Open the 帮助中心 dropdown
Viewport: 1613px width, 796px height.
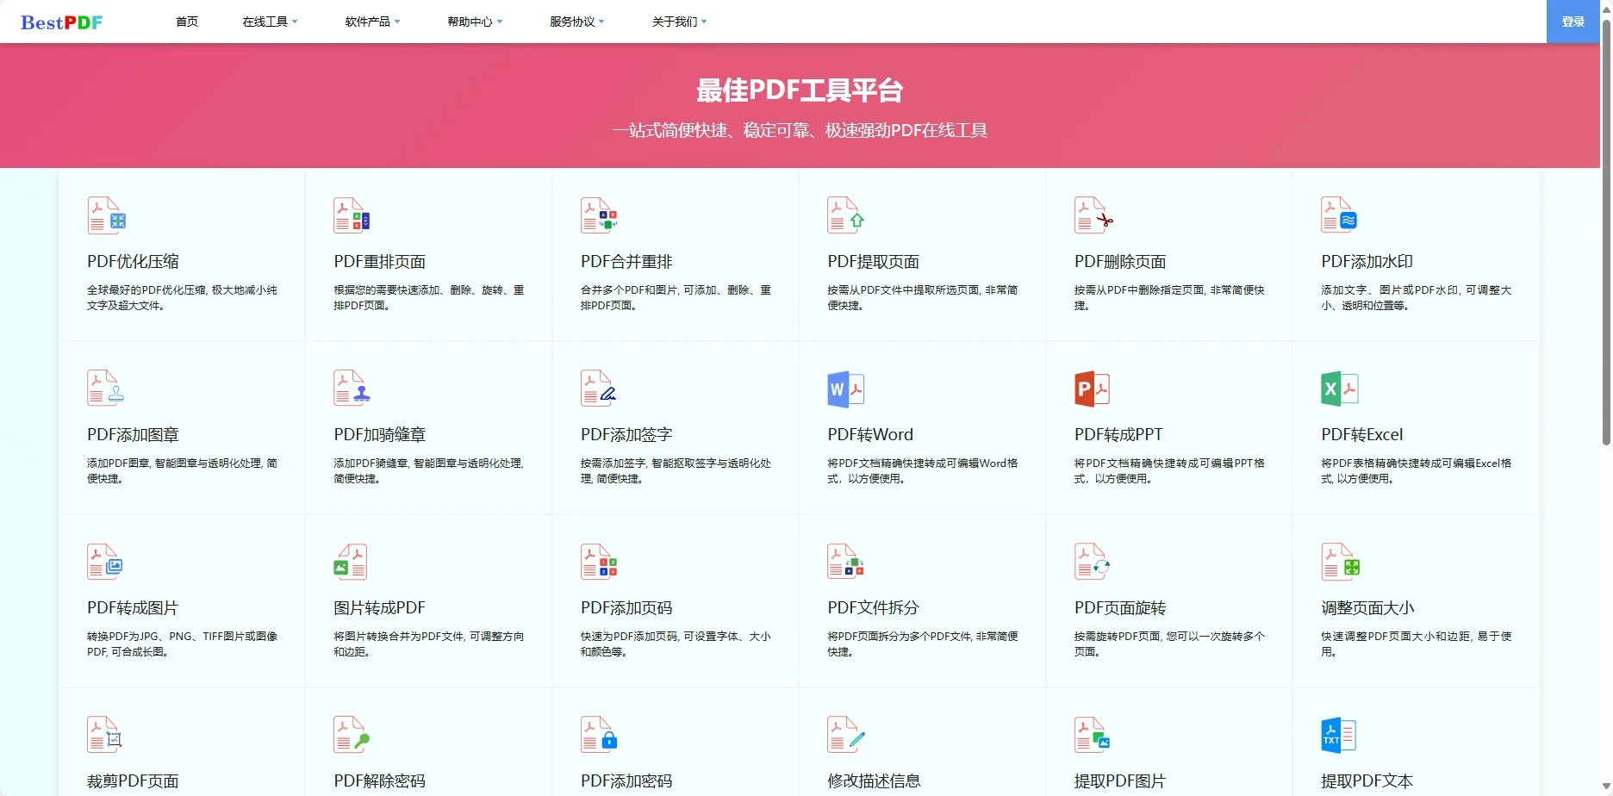tap(475, 22)
